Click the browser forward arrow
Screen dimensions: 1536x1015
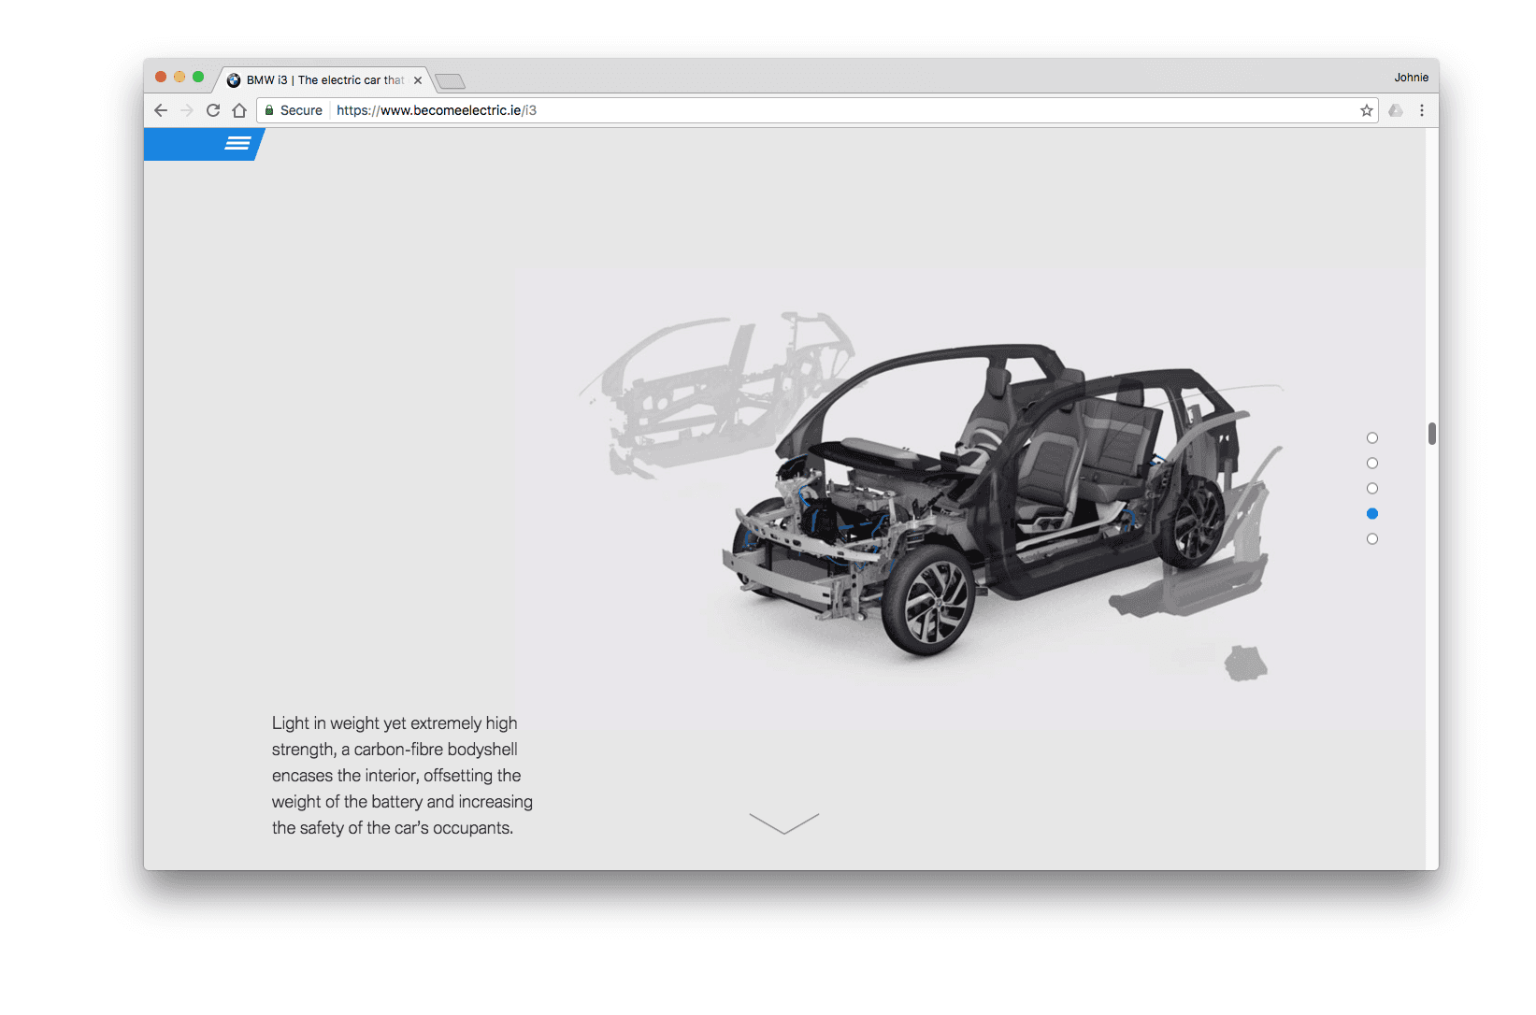[x=187, y=110]
